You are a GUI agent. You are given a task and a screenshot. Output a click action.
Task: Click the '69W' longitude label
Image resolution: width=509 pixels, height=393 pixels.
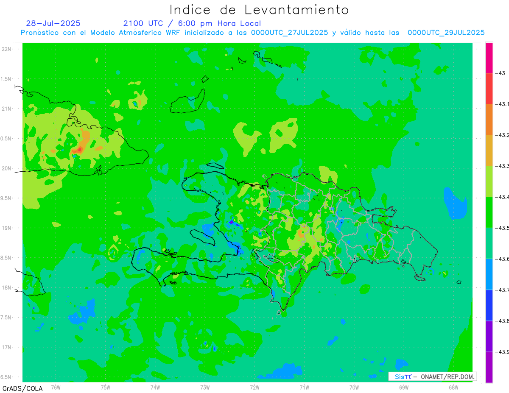[x=404, y=387]
